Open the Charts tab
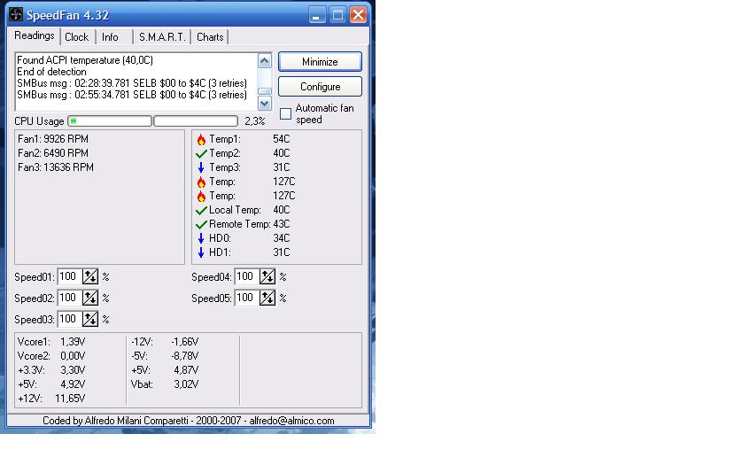Viewport: 744px width, 465px height. pyautogui.click(x=210, y=37)
